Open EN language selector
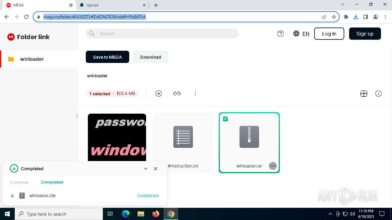 coord(306,34)
